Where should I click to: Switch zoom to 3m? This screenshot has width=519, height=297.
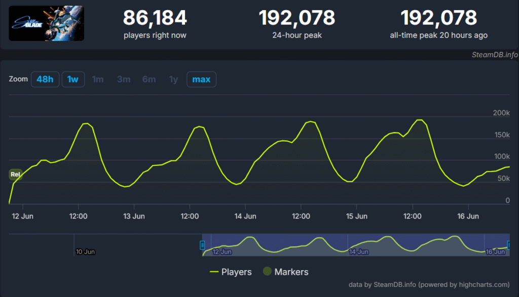(123, 79)
